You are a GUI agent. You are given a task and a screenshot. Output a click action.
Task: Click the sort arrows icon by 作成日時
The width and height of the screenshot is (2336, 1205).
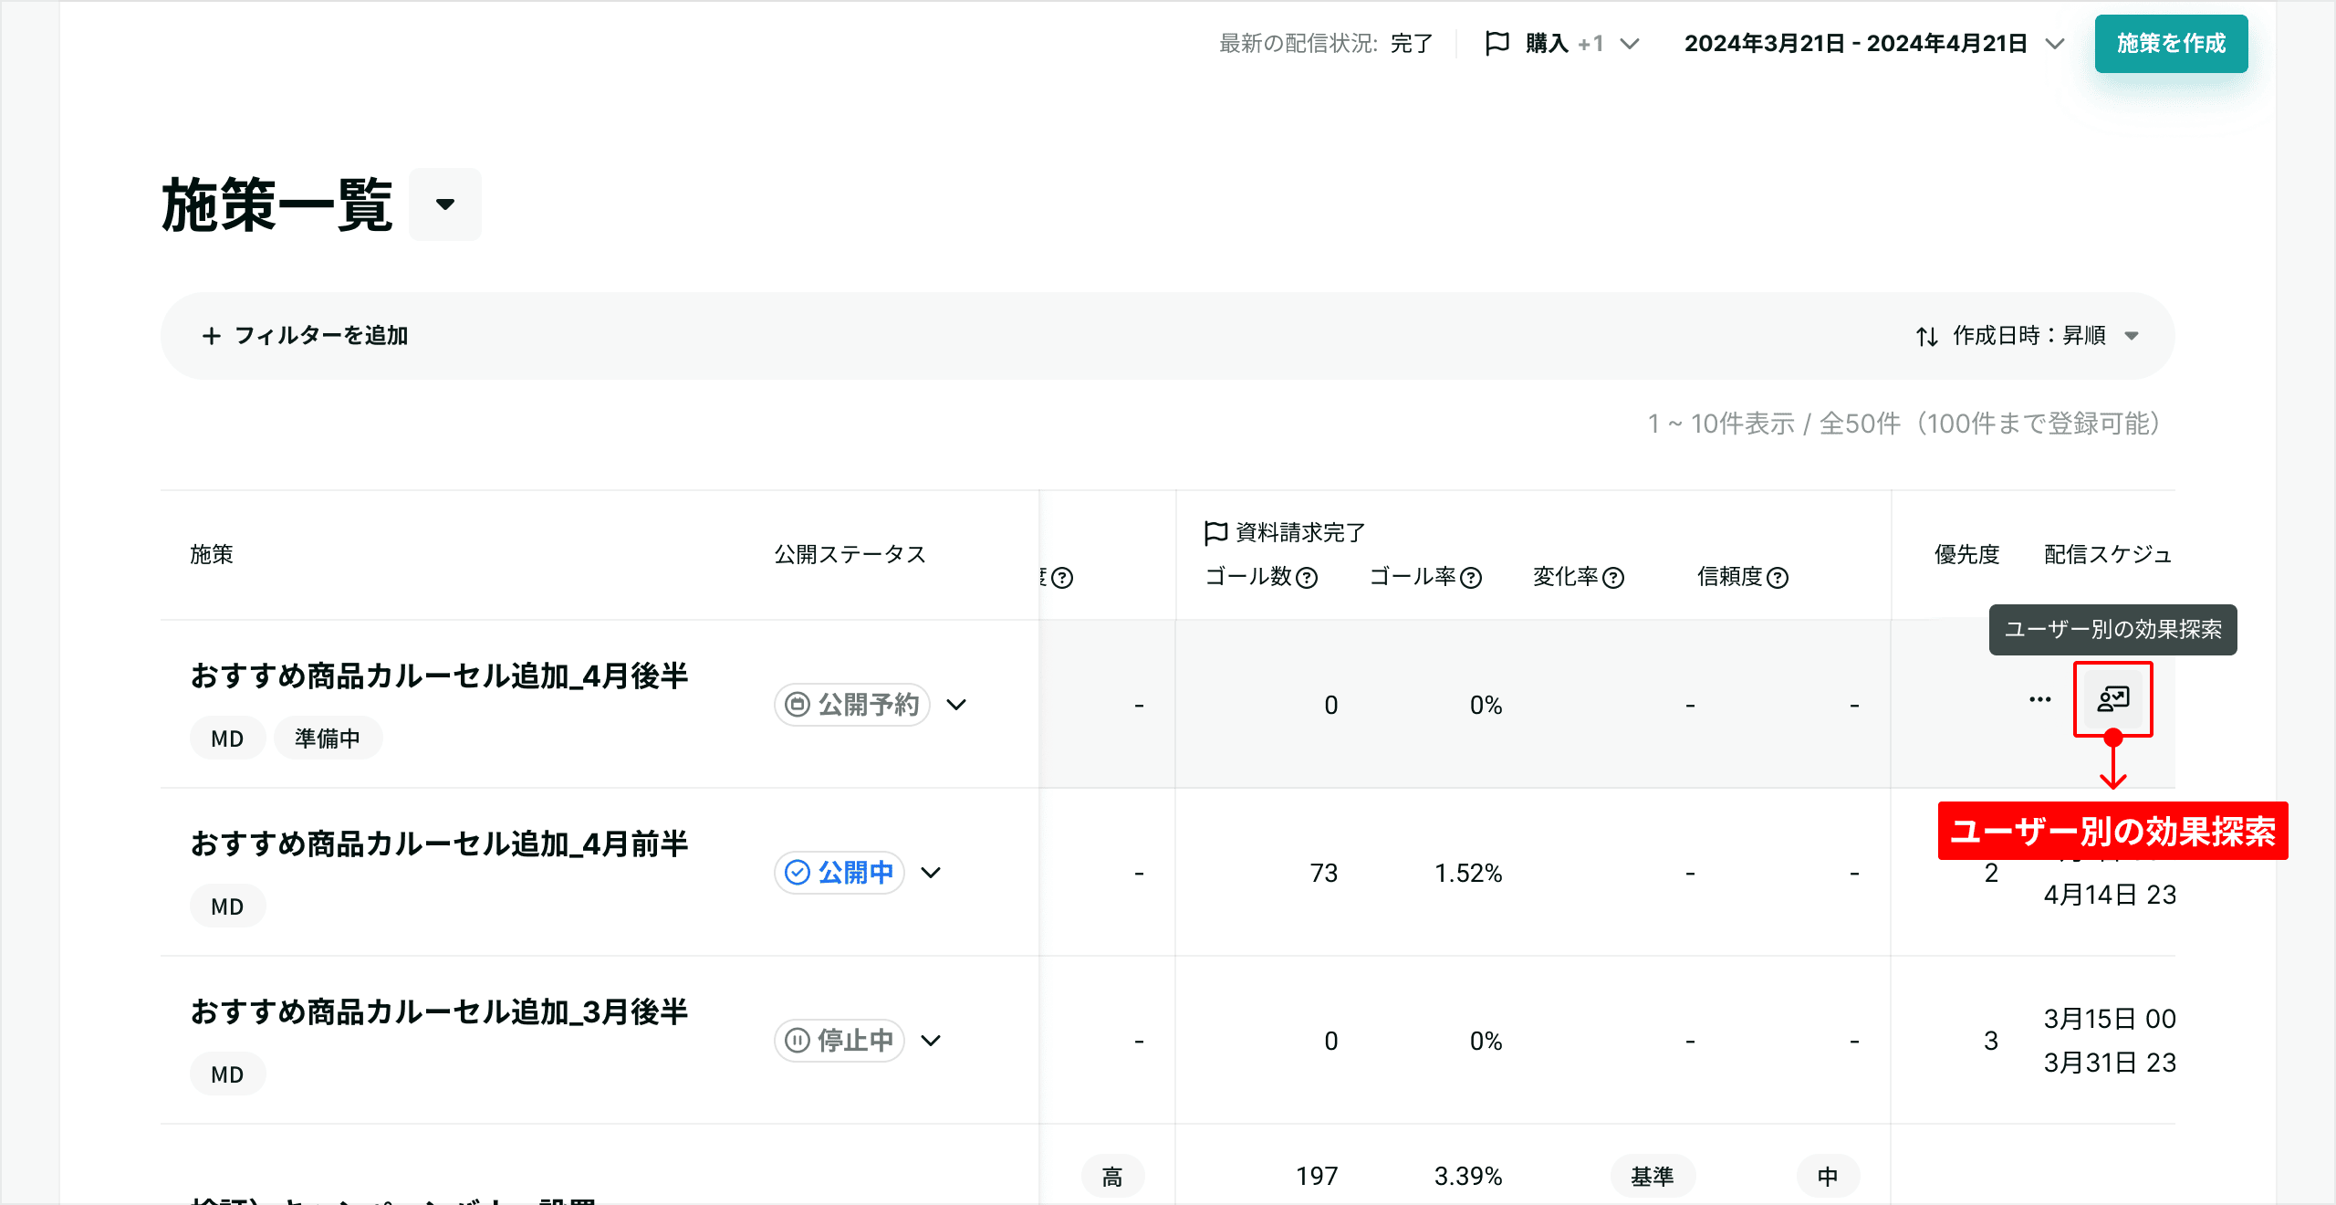(x=1926, y=336)
